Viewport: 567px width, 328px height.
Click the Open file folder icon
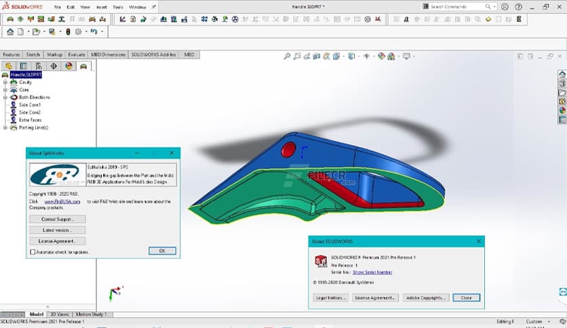pyautogui.click(x=36, y=32)
